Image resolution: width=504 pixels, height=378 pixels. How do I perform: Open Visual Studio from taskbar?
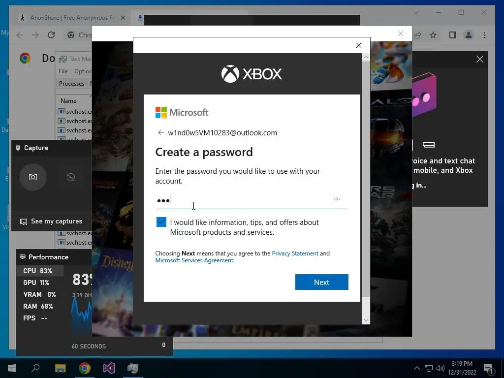pos(109,368)
